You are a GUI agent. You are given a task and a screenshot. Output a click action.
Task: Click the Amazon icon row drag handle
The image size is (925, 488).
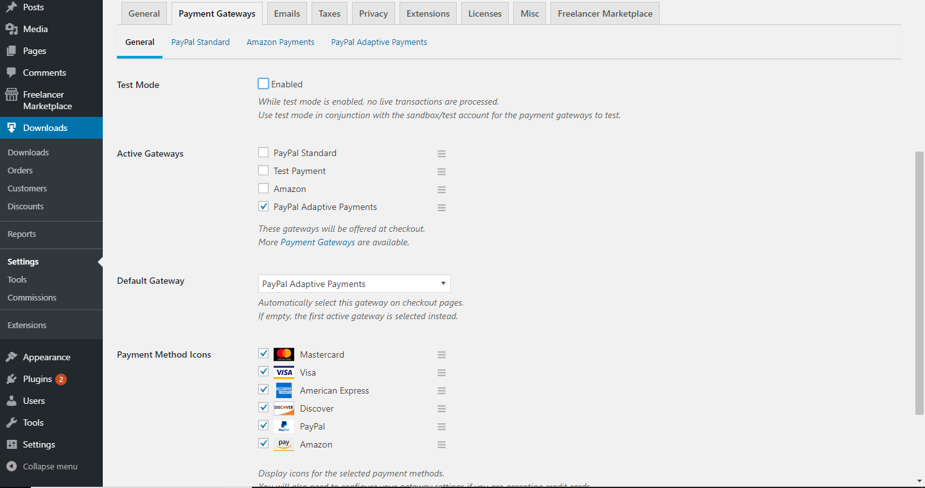coord(441,444)
